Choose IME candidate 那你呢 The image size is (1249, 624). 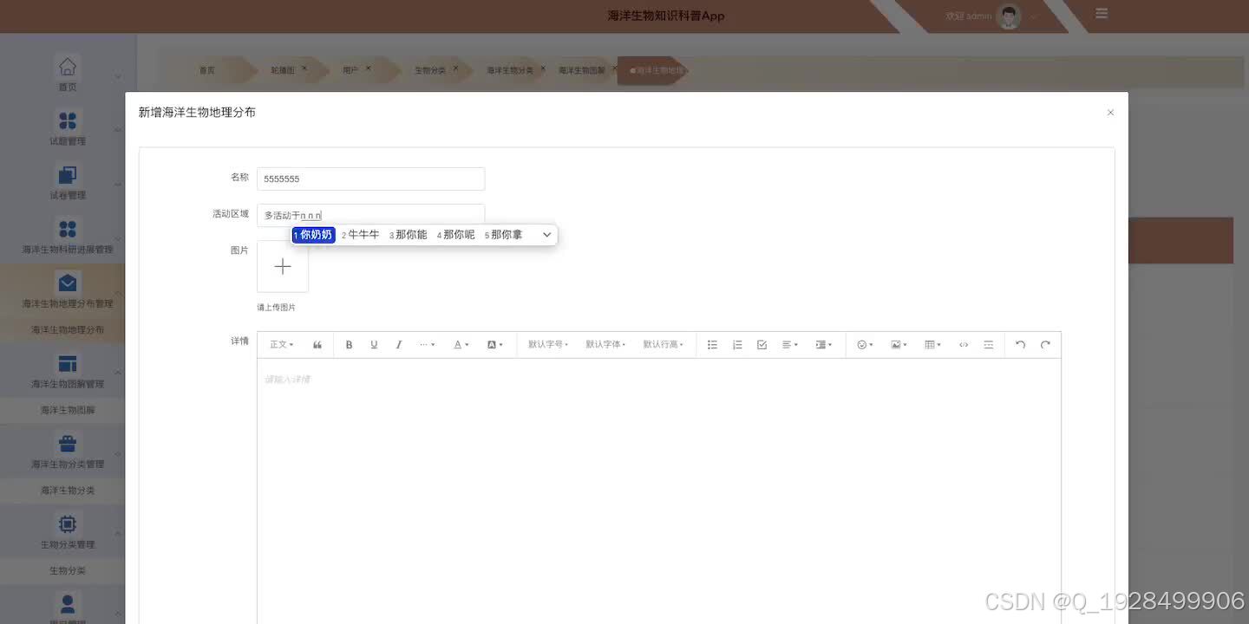pyautogui.click(x=456, y=235)
